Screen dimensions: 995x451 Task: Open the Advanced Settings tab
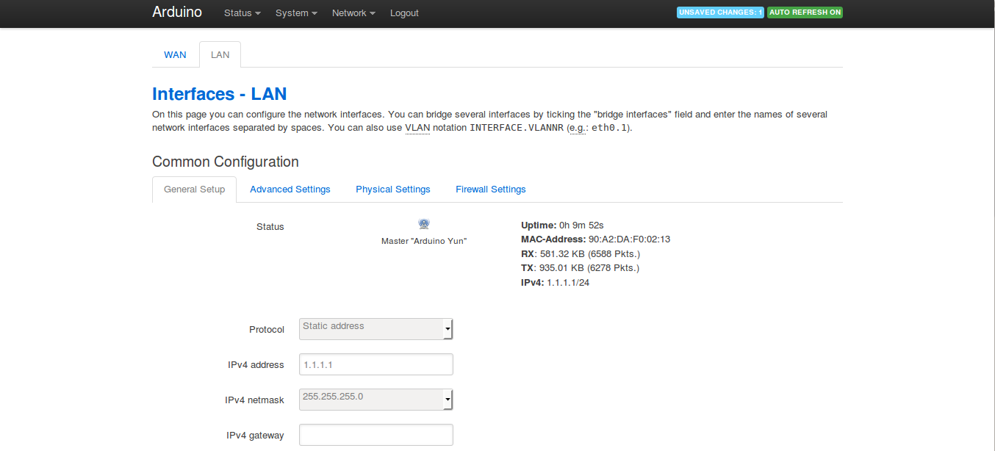click(x=290, y=189)
